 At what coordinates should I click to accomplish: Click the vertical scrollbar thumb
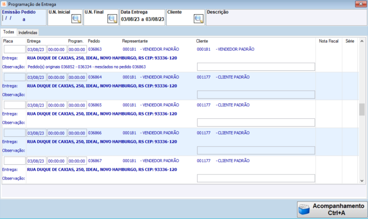[362, 109]
